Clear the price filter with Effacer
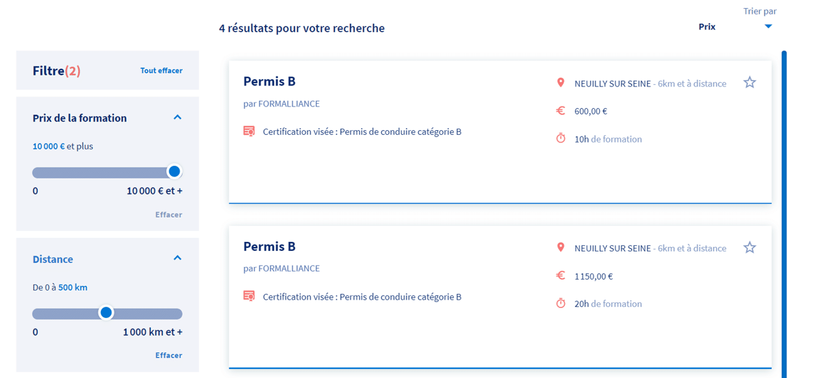817x378 pixels. (169, 214)
